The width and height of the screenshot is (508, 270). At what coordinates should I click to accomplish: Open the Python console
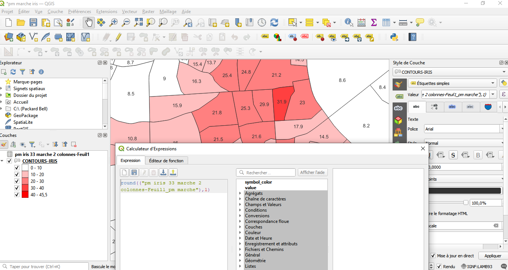pos(394,37)
